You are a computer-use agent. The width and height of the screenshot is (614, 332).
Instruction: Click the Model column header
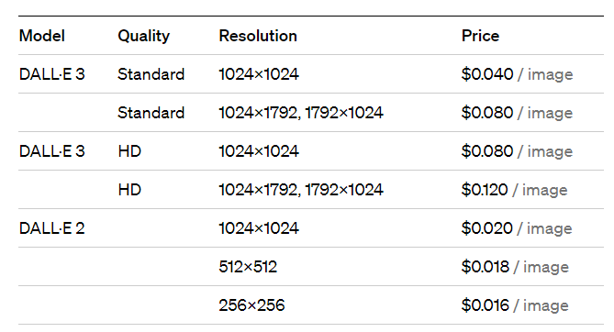coord(42,36)
